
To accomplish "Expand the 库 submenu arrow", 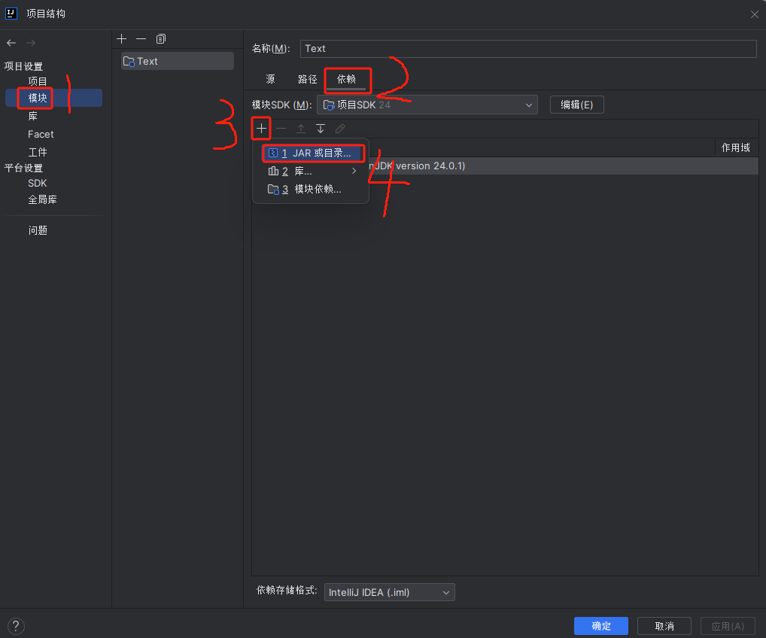I will click(x=353, y=170).
